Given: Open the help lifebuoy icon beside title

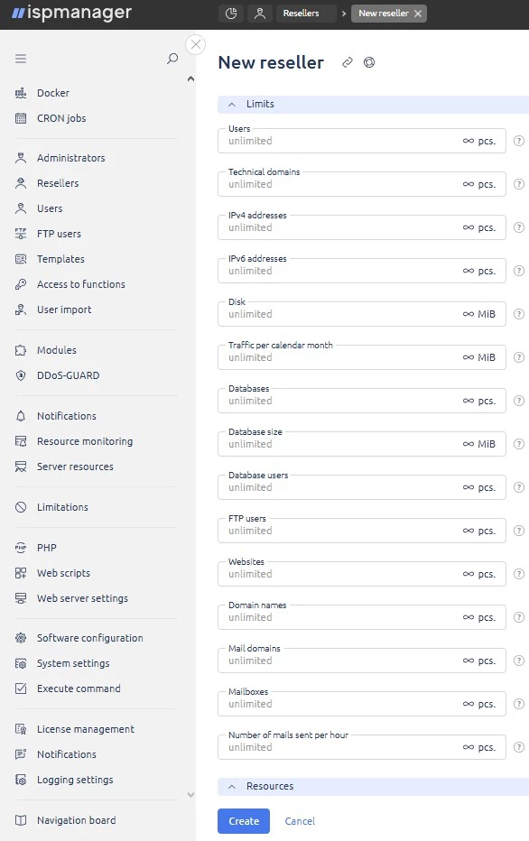Looking at the screenshot, I should (369, 62).
